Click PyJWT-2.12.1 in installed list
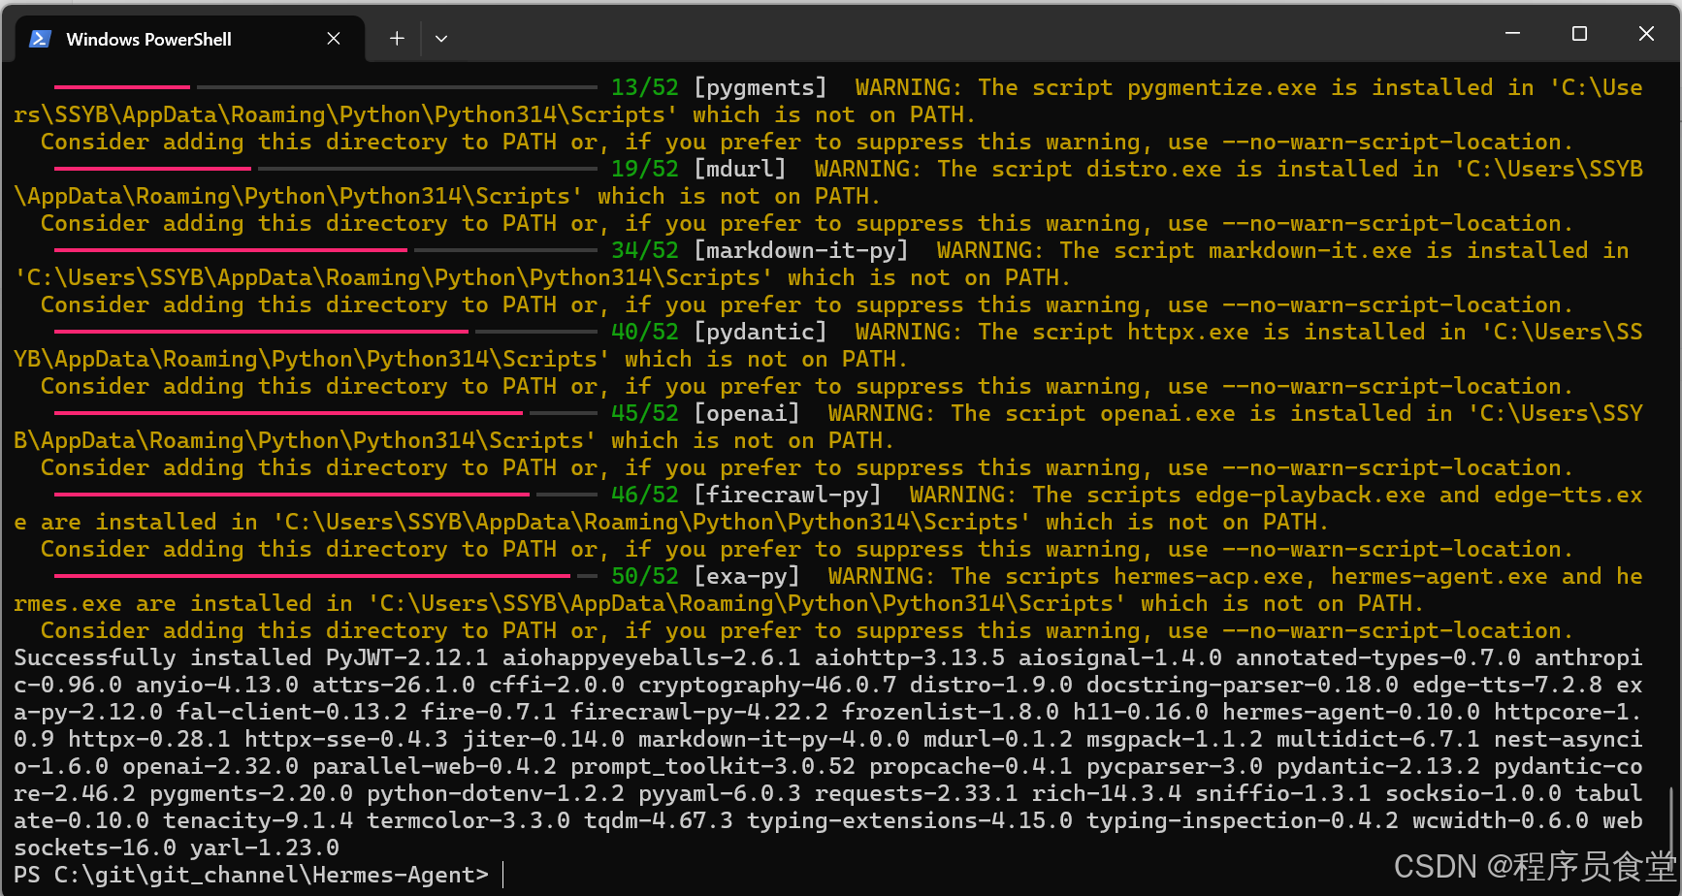Image resolution: width=1682 pixels, height=896 pixels. [x=407, y=657]
